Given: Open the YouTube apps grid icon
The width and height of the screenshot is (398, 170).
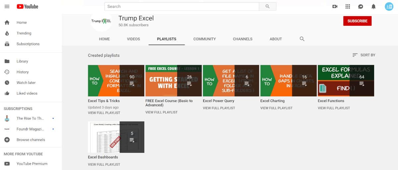Looking at the screenshot, I should click(x=348, y=6).
